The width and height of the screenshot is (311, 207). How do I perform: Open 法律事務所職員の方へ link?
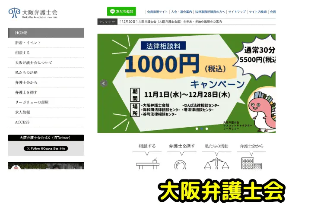210,12
